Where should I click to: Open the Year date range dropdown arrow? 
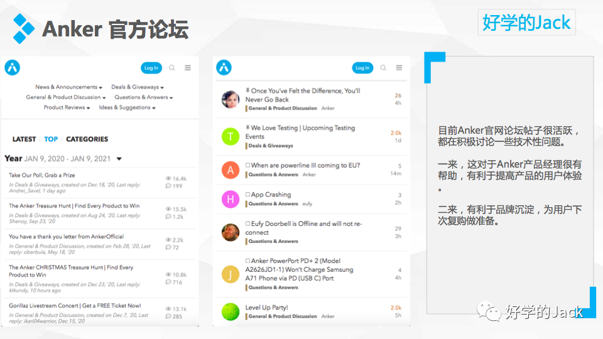119,159
